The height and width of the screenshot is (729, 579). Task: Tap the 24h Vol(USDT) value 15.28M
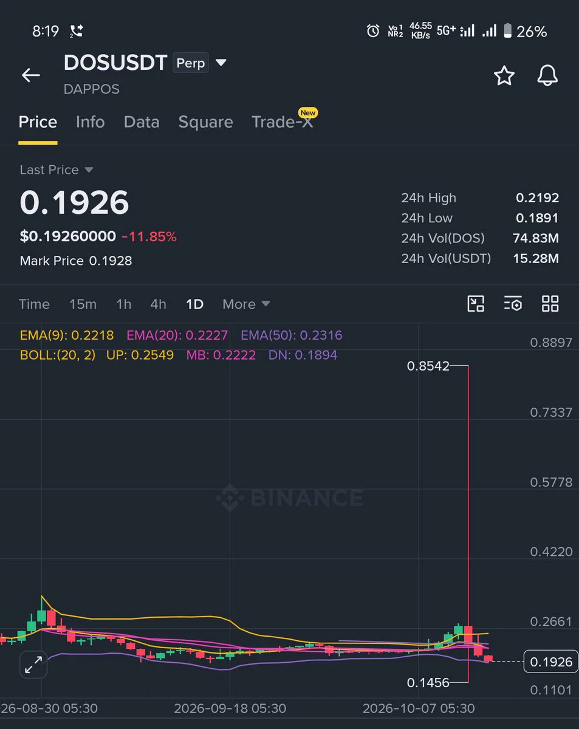coord(536,258)
